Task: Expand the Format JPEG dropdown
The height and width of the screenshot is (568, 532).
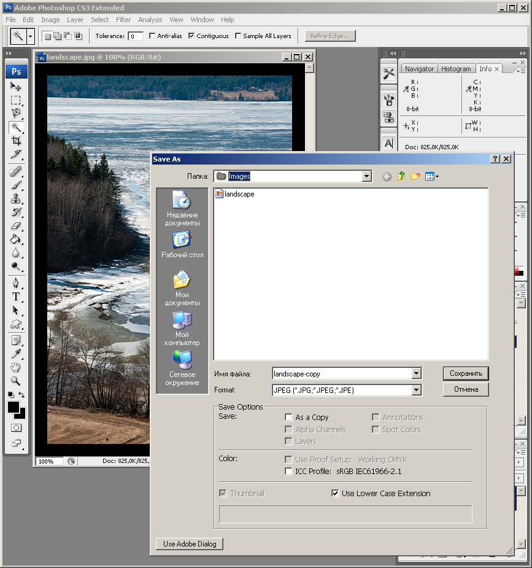Action: pos(417,391)
